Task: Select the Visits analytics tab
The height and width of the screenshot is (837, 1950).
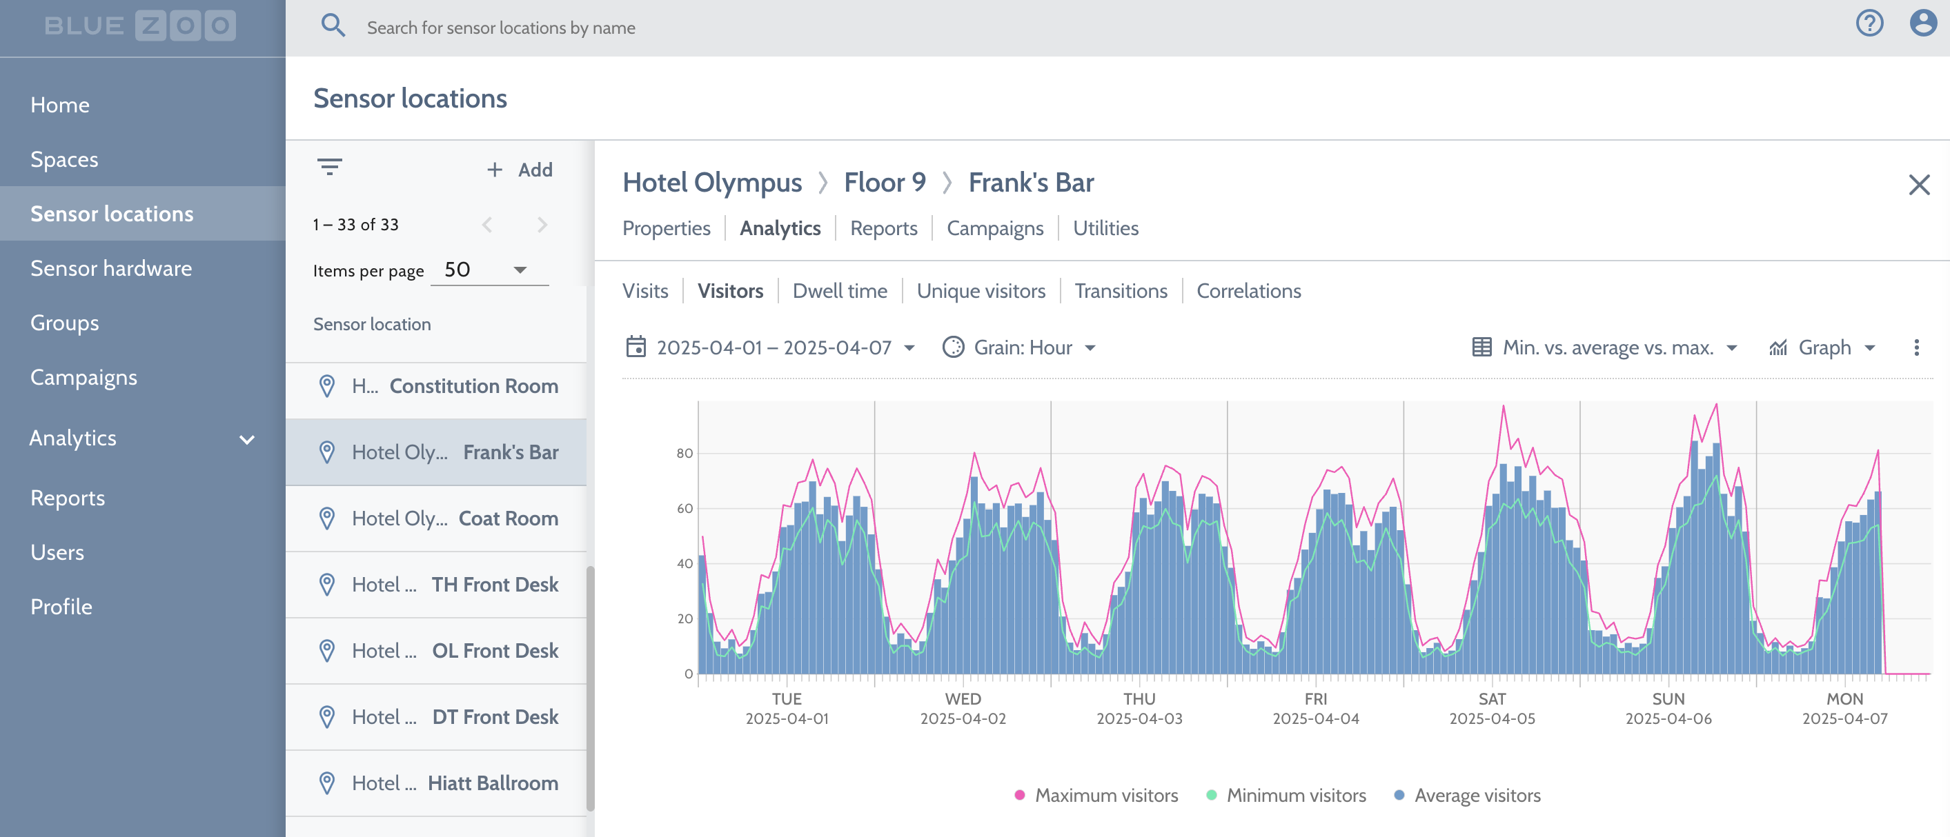Action: point(645,291)
